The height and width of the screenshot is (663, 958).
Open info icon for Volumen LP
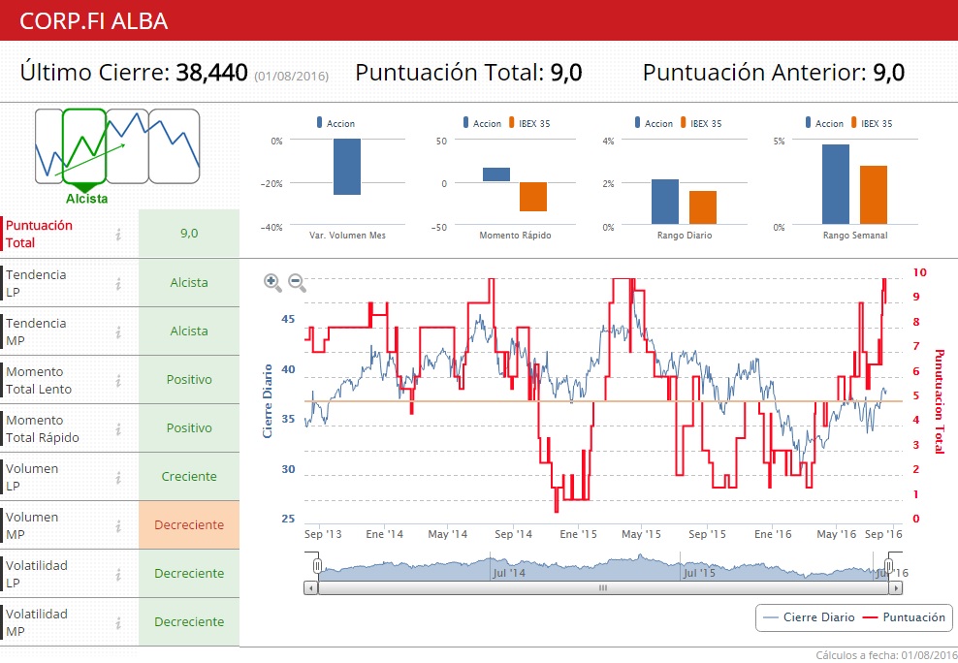click(x=118, y=478)
